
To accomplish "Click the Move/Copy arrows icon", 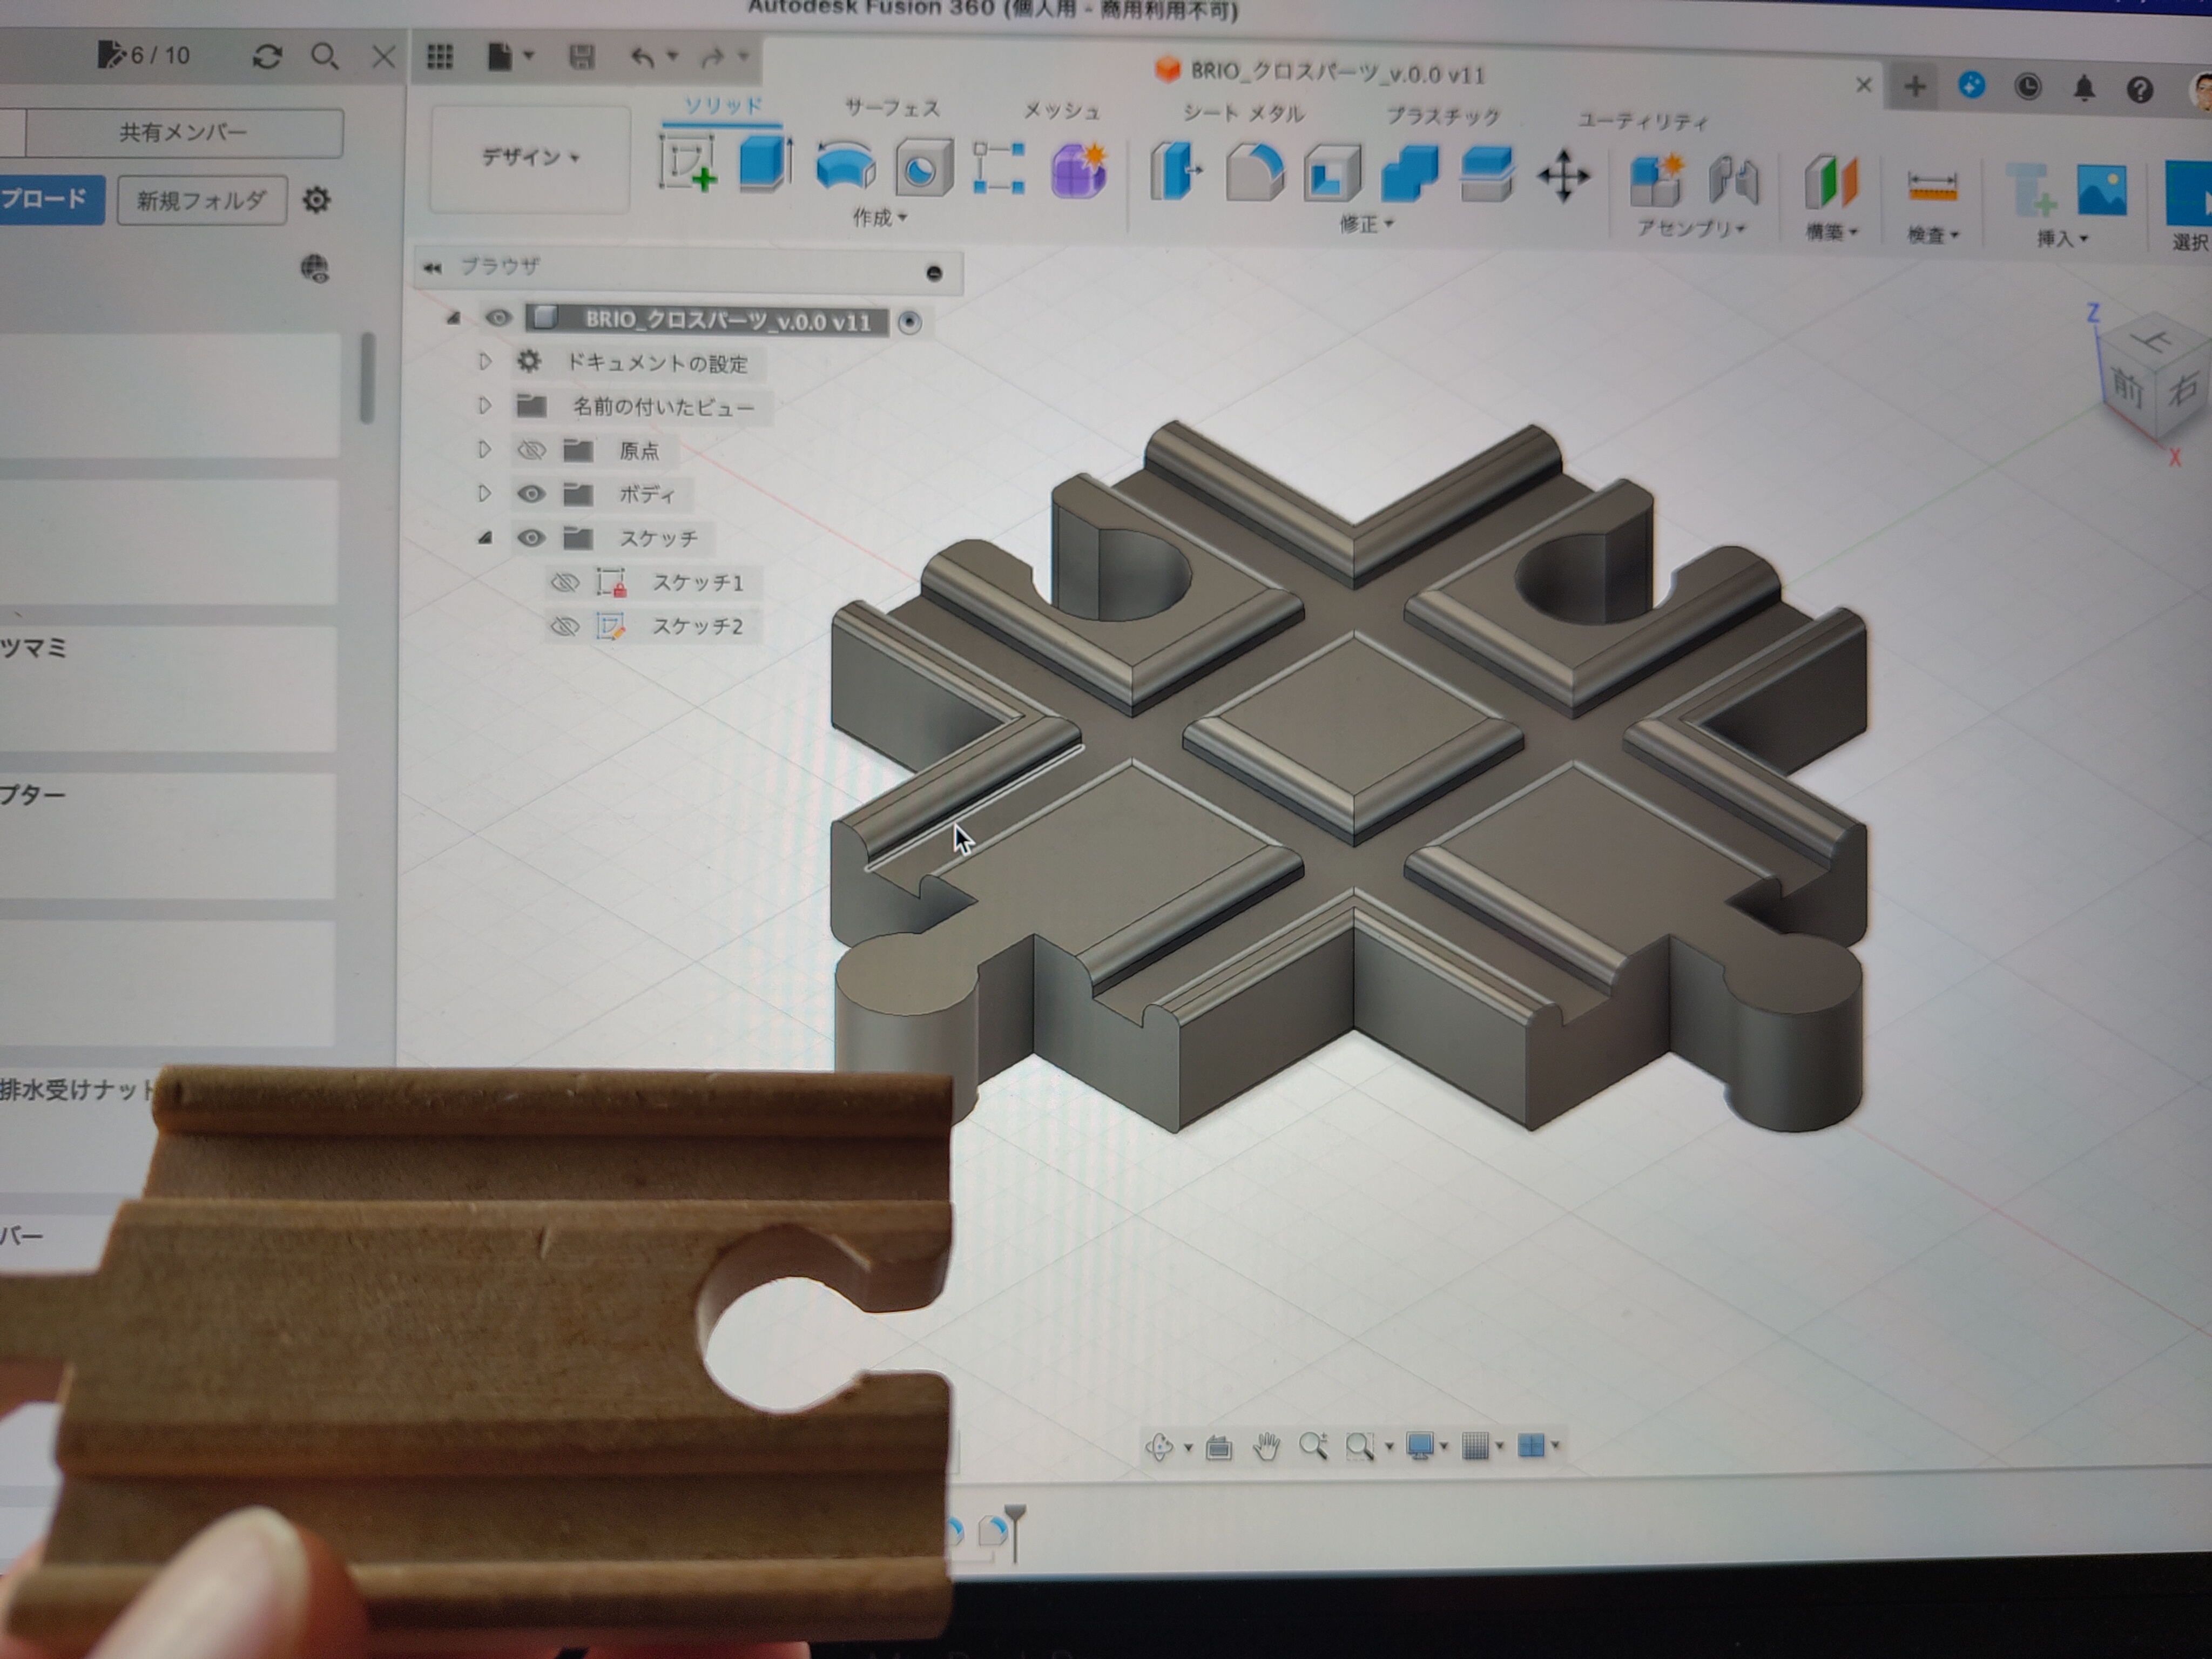I will coord(1563,178).
